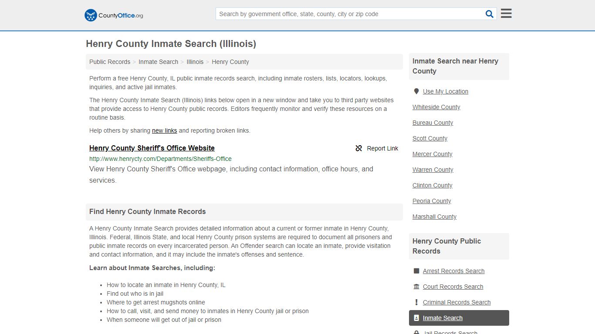
Task: Open Henry County Sheriff's Office Website link
Action: [x=152, y=148]
